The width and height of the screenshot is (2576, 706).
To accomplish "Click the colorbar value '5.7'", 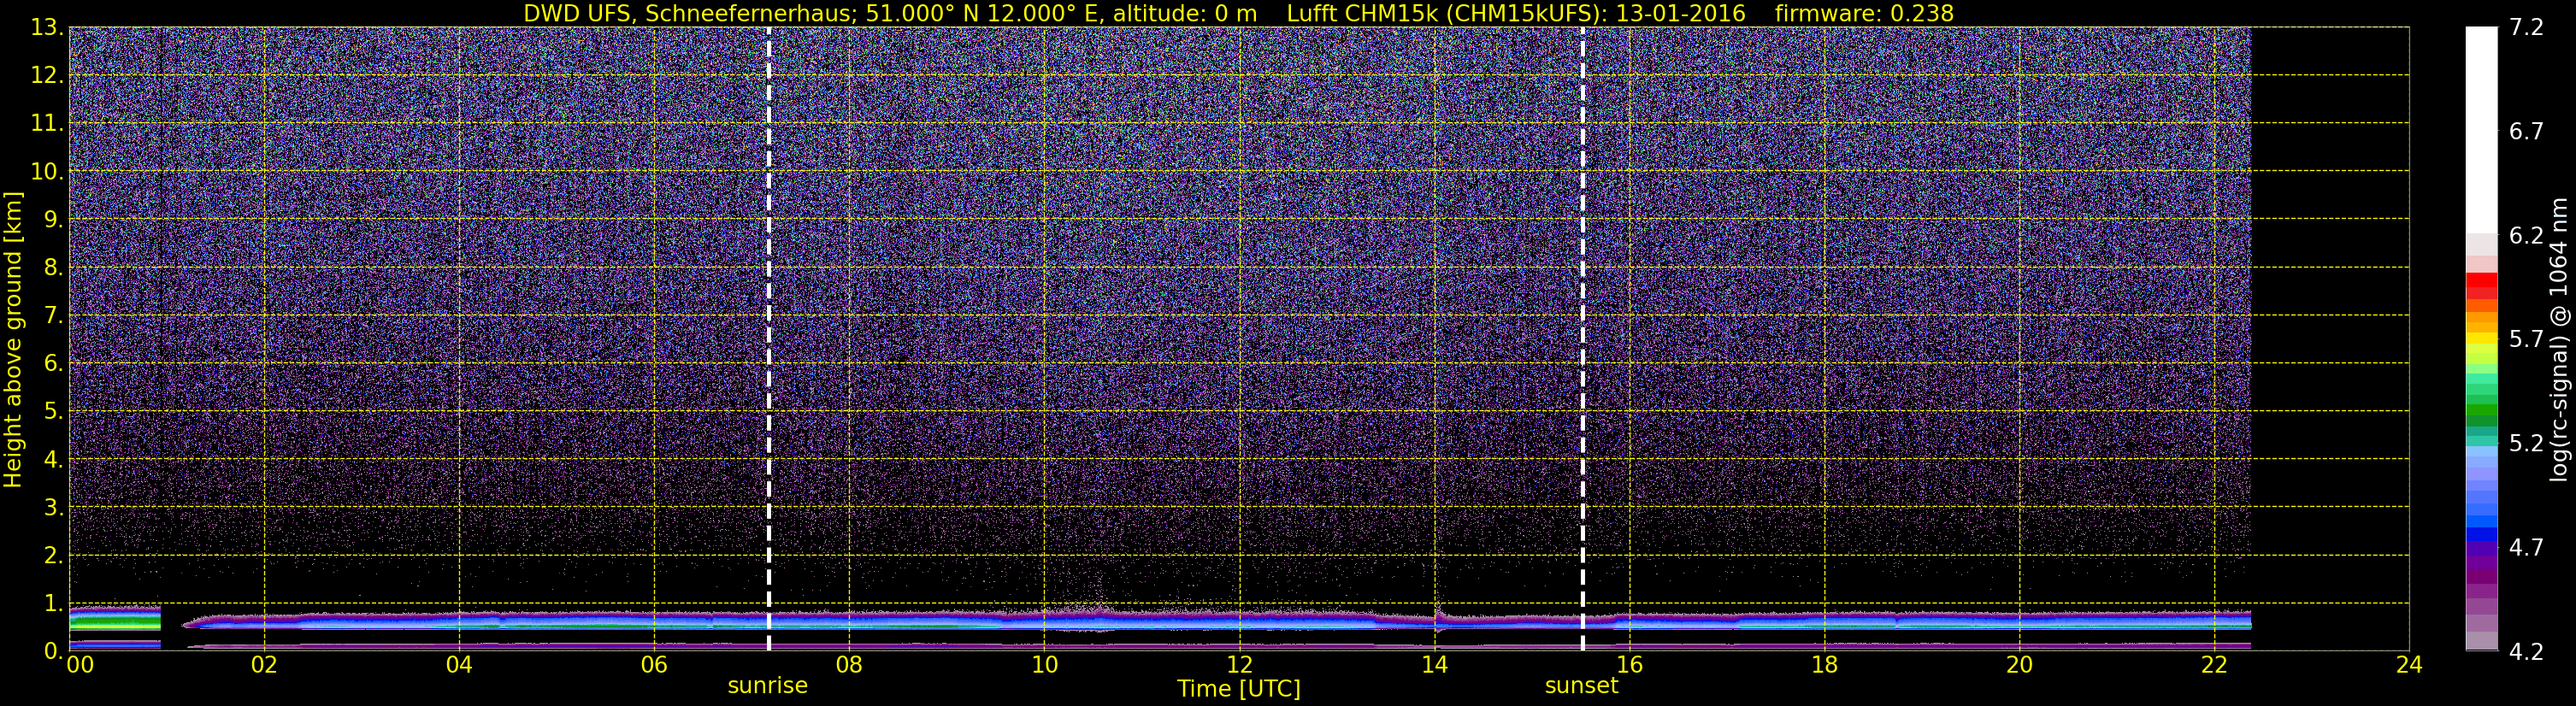I will coord(2526,340).
